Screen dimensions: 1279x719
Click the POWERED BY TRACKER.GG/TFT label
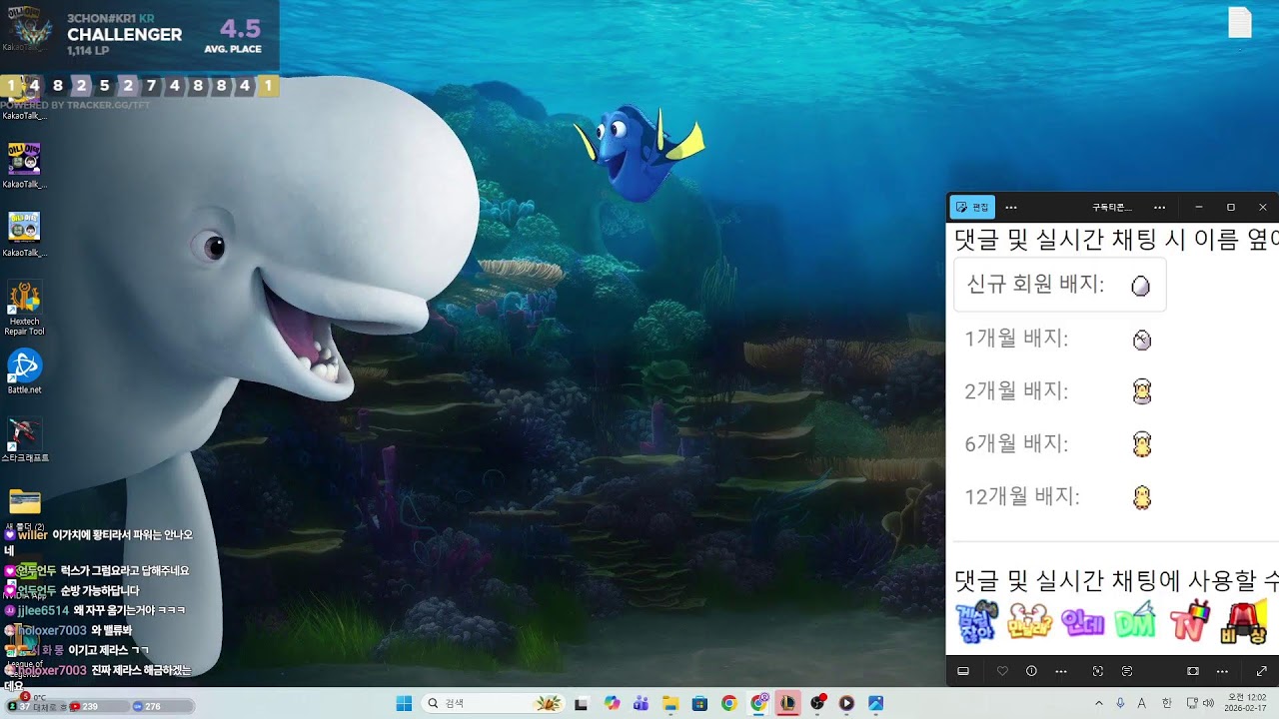75,105
